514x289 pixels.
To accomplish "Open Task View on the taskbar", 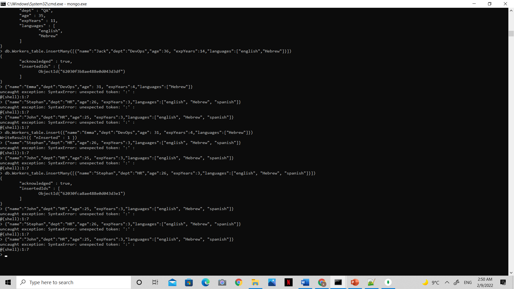I will (x=155, y=282).
